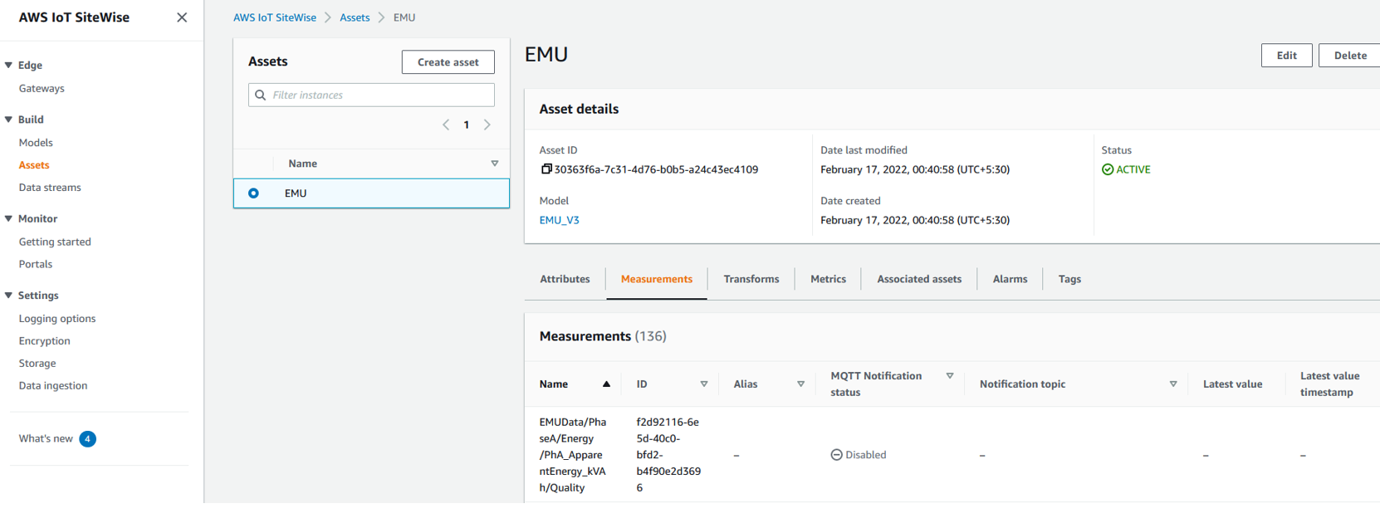The width and height of the screenshot is (1380, 528).
Task: Open Assets in the sidebar
Action: (x=34, y=165)
